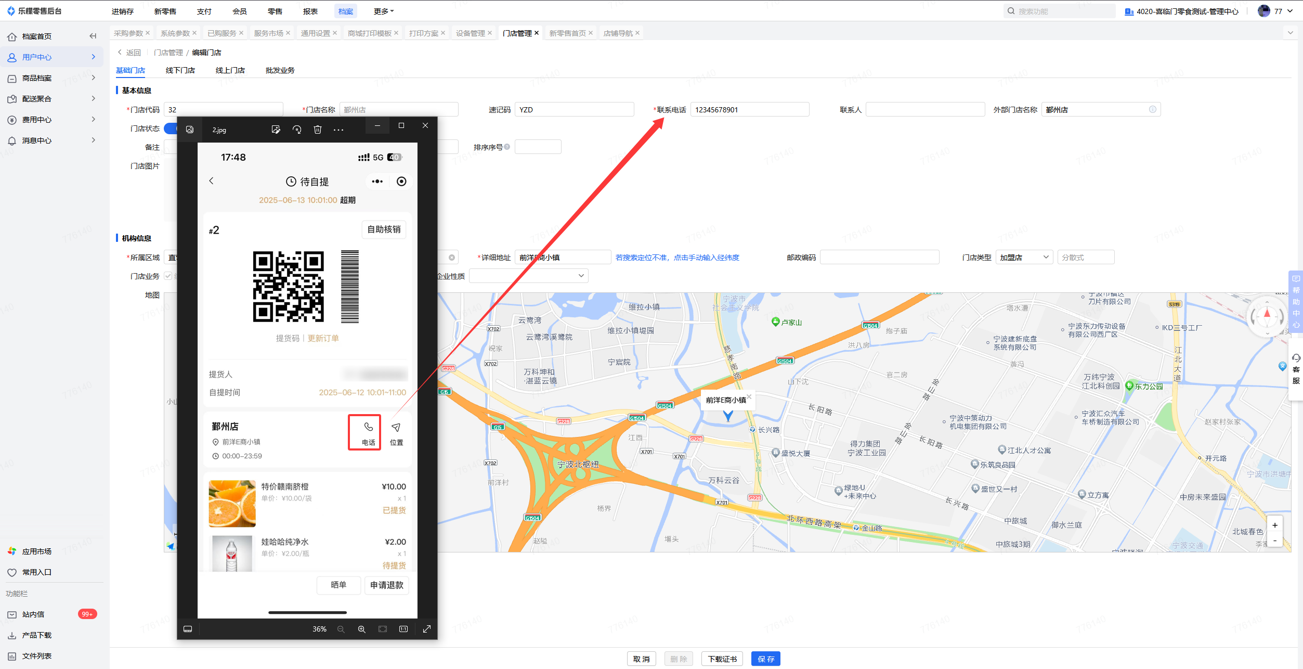
Task: Open the 门店类型 dropdown showing 加盟店
Action: point(1024,258)
